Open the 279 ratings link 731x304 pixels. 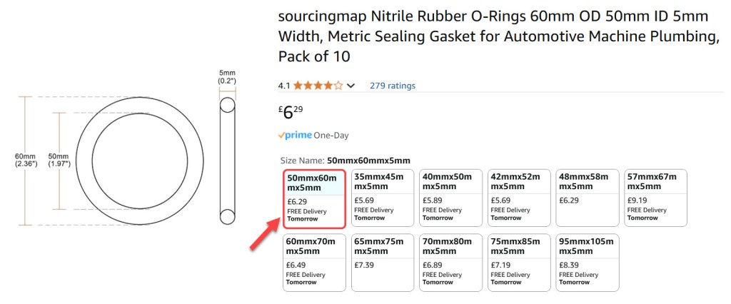[x=392, y=86]
